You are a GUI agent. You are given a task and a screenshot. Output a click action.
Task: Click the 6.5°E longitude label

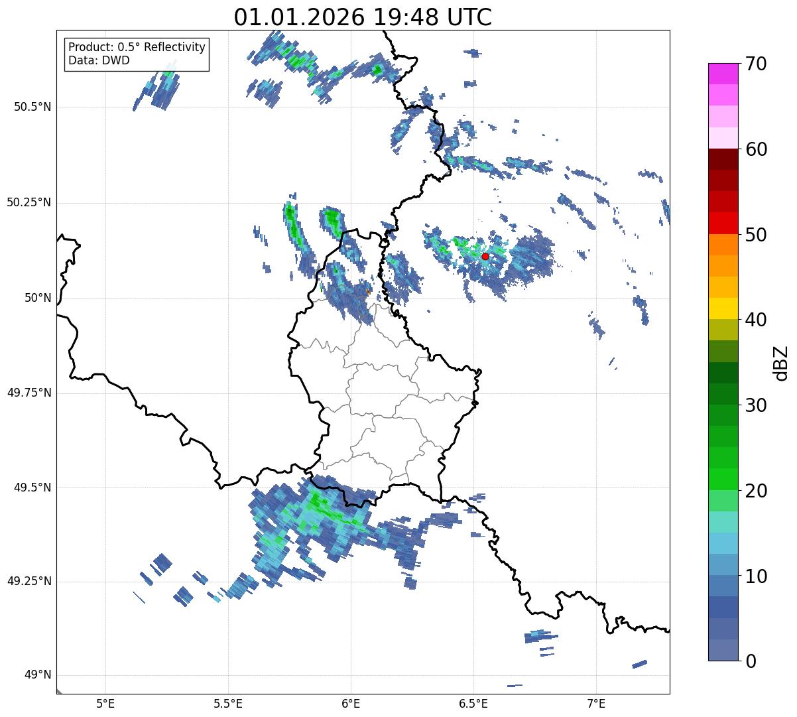(x=473, y=704)
